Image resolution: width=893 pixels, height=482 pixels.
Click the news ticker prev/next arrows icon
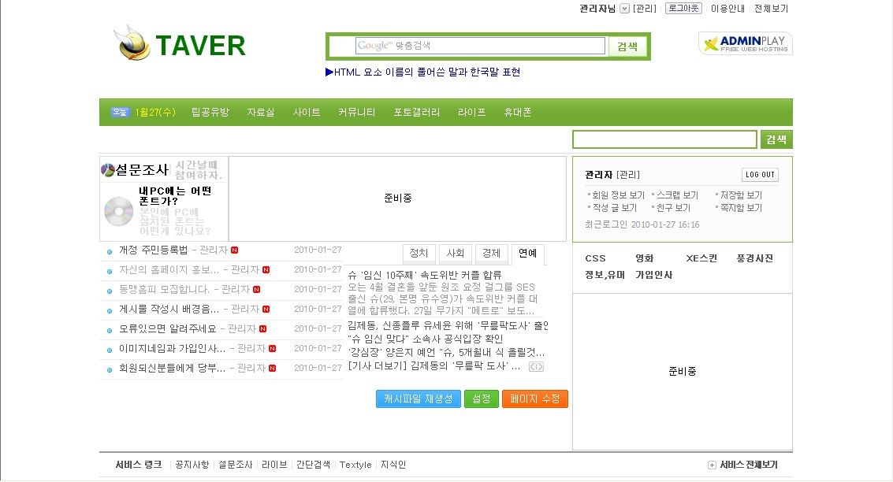point(536,367)
